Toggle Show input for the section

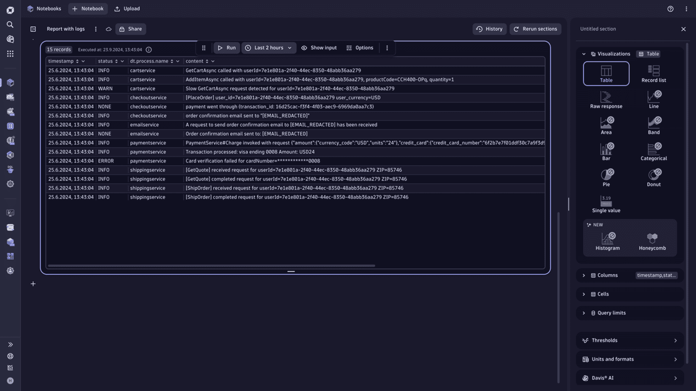point(319,48)
